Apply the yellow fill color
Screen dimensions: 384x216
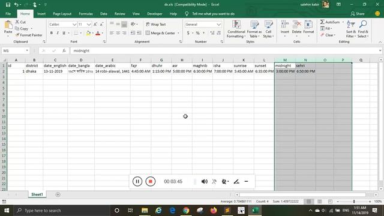88,33
